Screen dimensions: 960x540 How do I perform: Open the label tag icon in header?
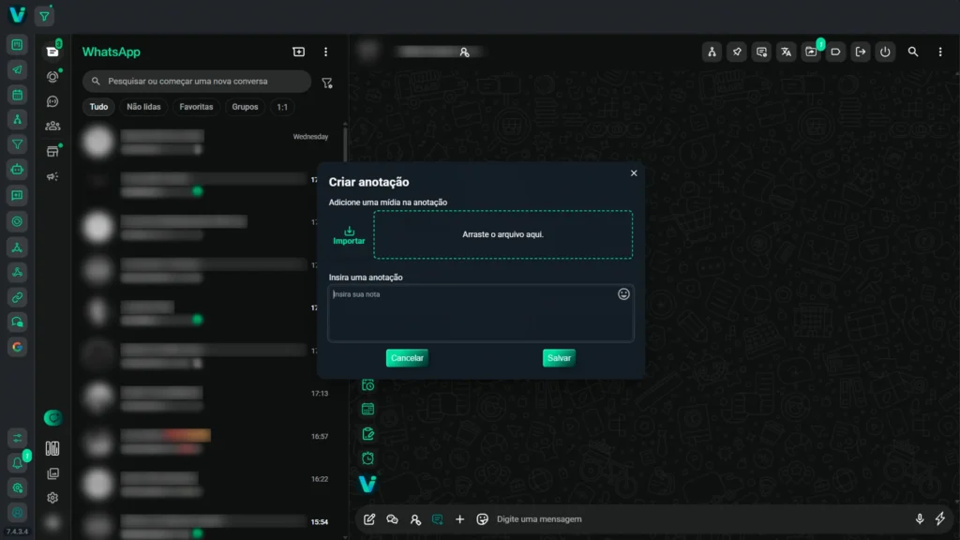835,52
